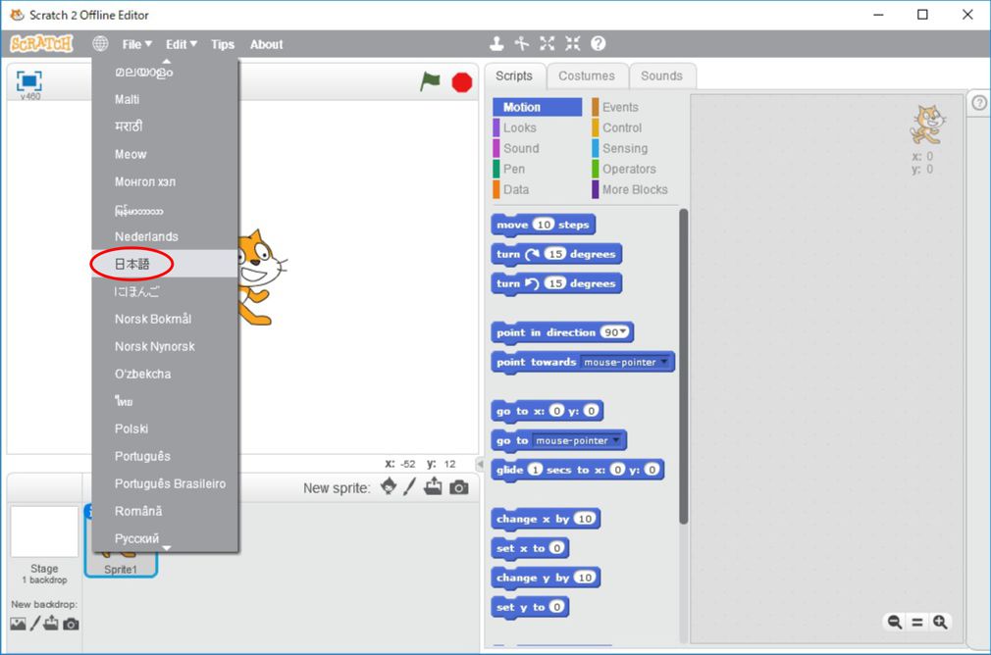Click the green flag to start
Screen dimensions: 991x655
(x=430, y=81)
